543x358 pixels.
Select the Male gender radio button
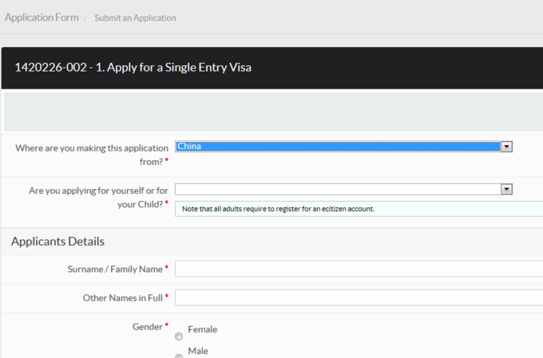click(179, 356)
